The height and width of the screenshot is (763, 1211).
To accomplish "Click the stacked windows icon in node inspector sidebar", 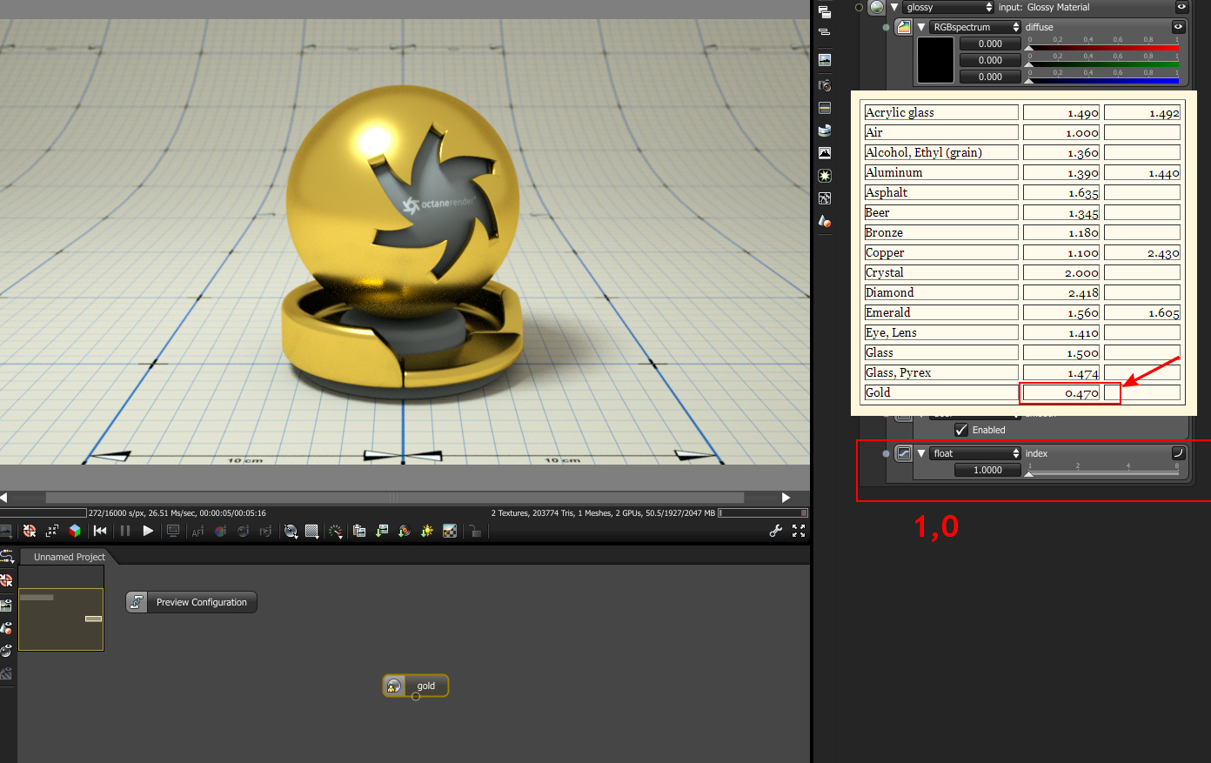I will tap(825, 12).
